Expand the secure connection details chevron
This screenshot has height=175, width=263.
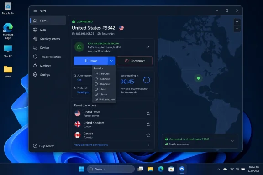[x=148, y=47]
